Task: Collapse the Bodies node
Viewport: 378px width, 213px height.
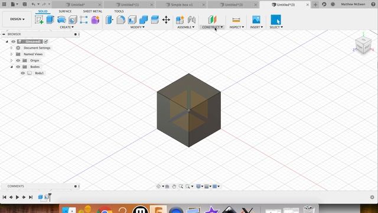Action: (11, 67)
